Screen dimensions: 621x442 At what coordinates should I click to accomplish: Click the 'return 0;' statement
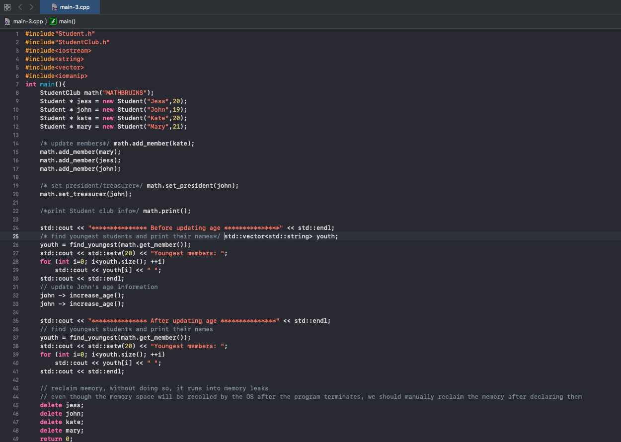coord(57,439)
